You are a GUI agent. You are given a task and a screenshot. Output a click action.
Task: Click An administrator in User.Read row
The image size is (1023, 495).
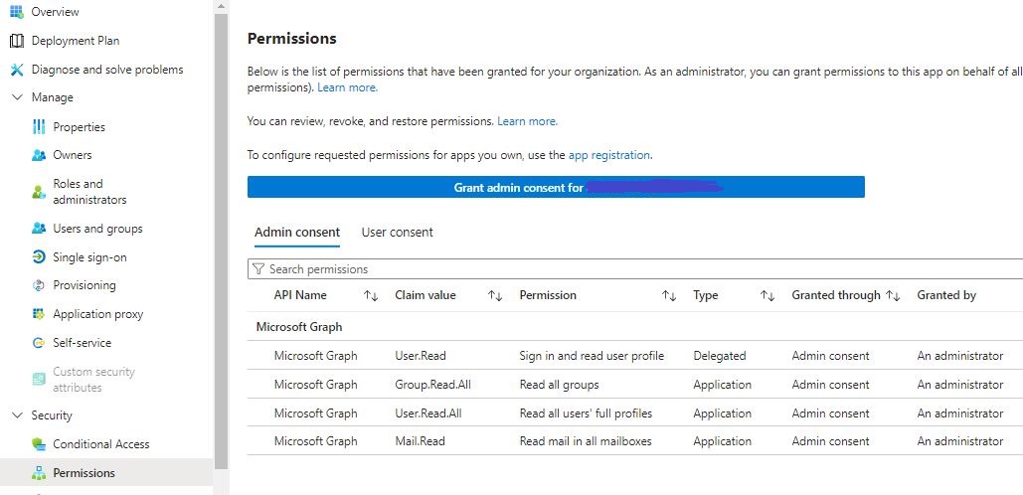tap(959, 356)
